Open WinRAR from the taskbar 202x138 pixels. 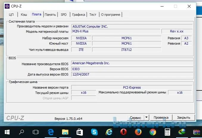pos(197,132)
